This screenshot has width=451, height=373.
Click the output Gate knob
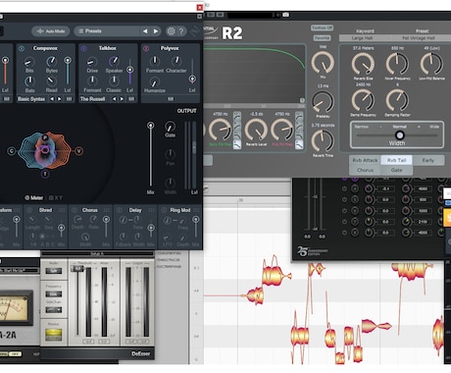(170, 127)
